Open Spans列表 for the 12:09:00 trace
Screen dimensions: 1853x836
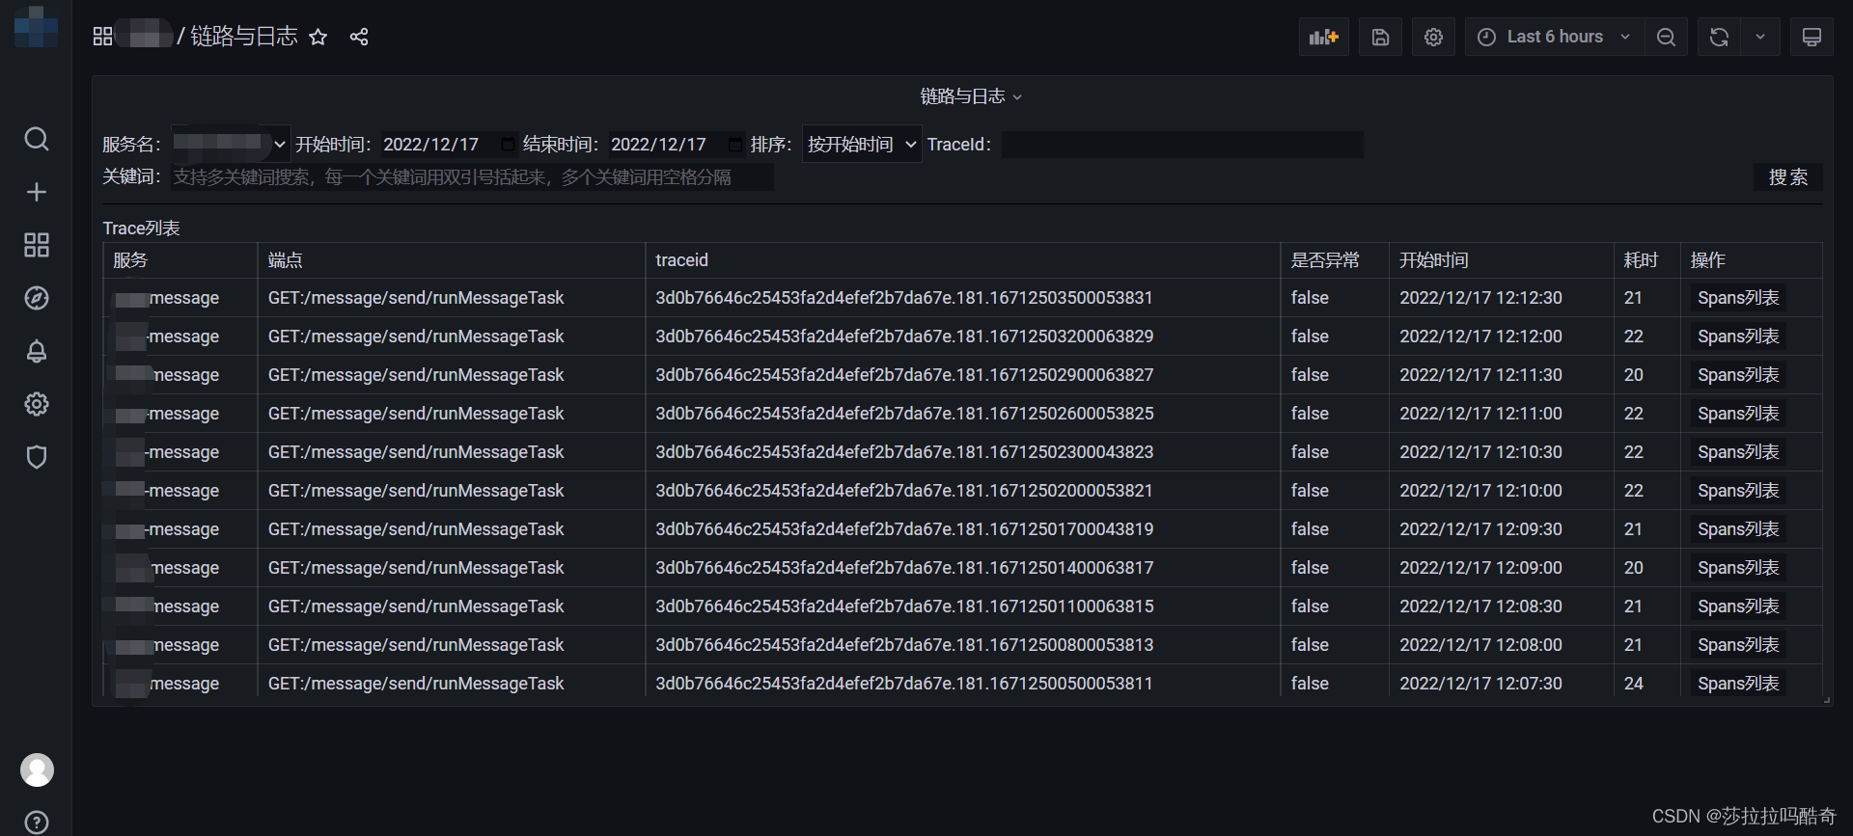1738,568
